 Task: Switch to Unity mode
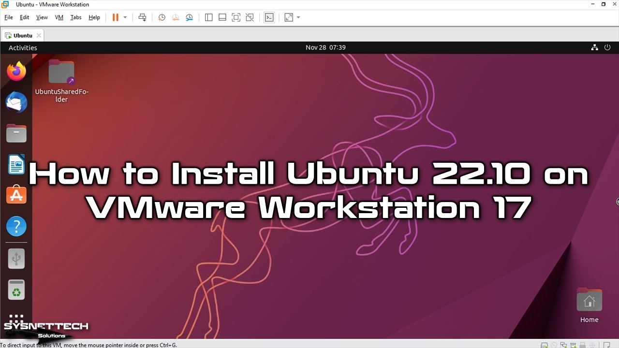coord(250,17)
